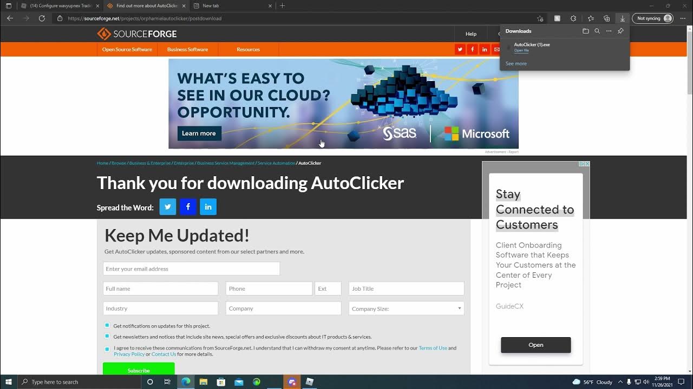Toggle notifications on updates checkbox
Screen dimensions: 693x389
[107, 326]
